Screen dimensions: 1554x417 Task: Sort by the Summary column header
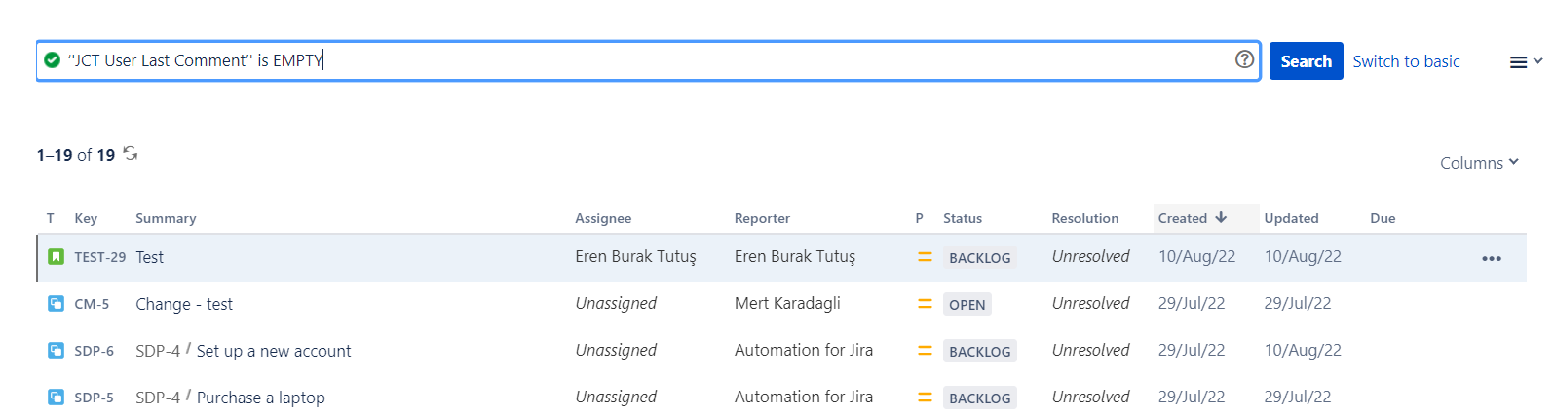click(166, 218)
